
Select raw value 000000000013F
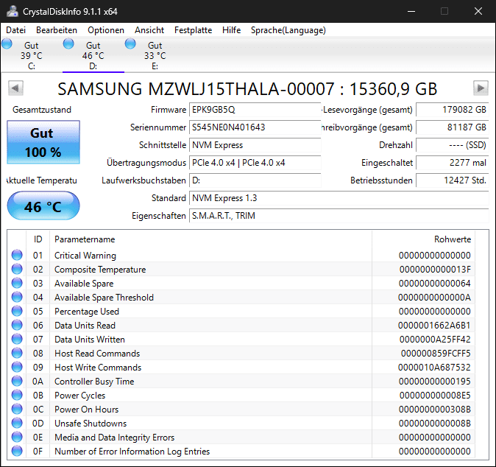tap(435, 269)
